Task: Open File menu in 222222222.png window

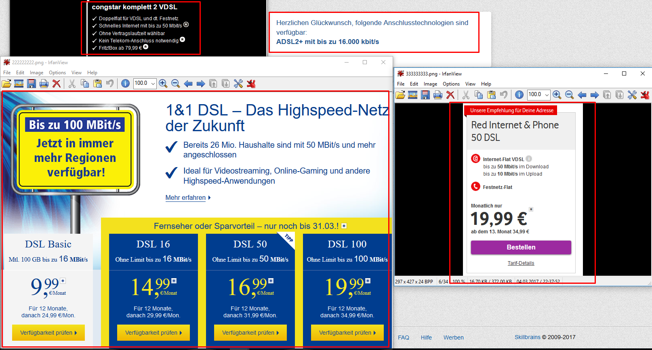Action: click(7, 73)
